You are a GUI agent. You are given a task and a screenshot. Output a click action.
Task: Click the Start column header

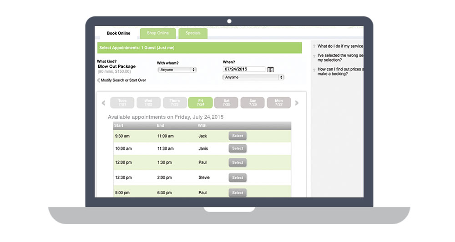pos(119,126)
